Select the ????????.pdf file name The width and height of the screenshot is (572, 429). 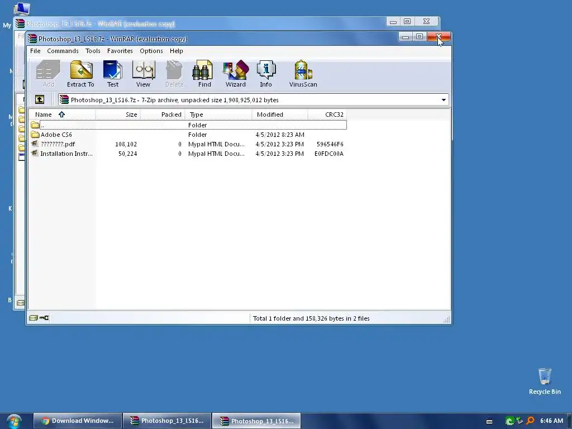point(58,144)
